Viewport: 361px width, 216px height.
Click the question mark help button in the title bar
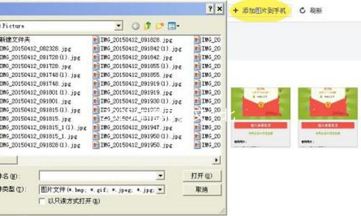coord(210,9)
